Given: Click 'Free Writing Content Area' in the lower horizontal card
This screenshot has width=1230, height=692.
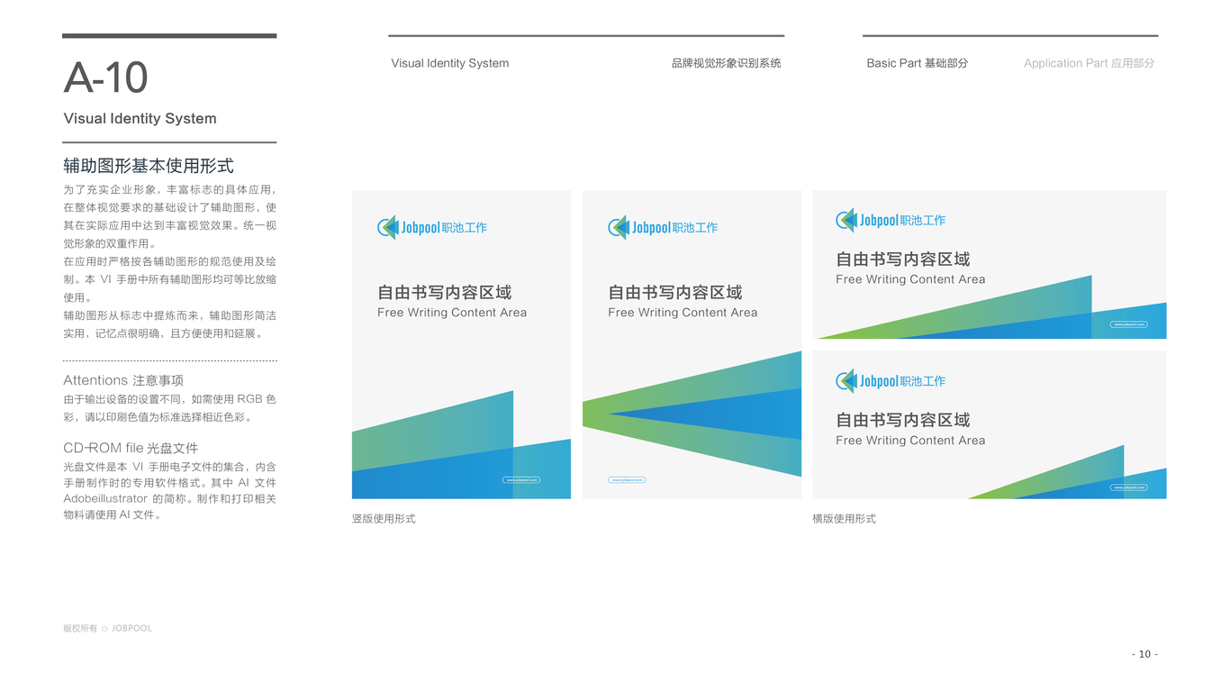Looking at the screenshot, I should pyautogui.click(x=910, y=441).
